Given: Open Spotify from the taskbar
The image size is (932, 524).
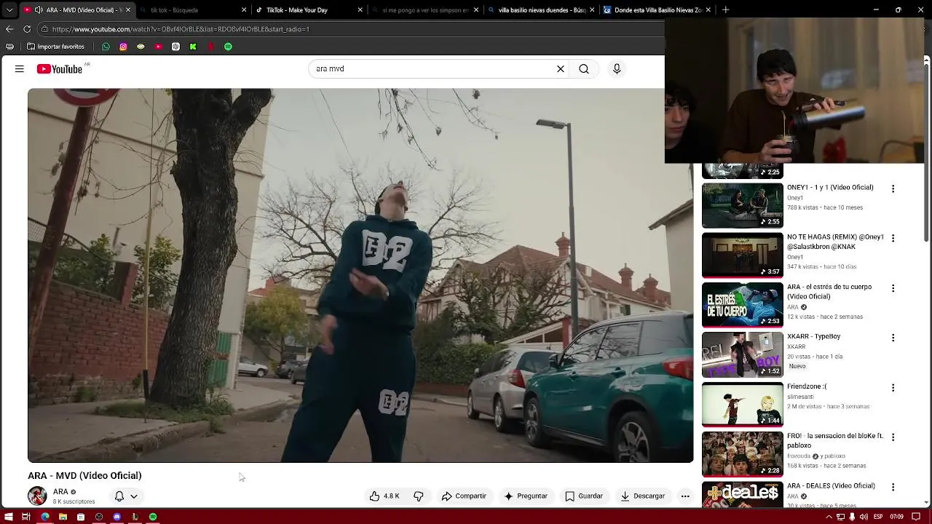Looking at the screenshot, I should 153,517.
